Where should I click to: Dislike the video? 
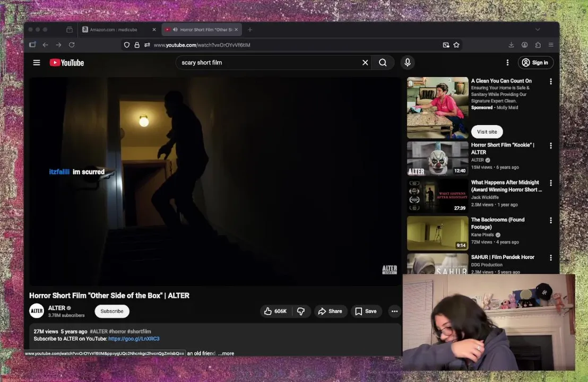click(301, 311)
